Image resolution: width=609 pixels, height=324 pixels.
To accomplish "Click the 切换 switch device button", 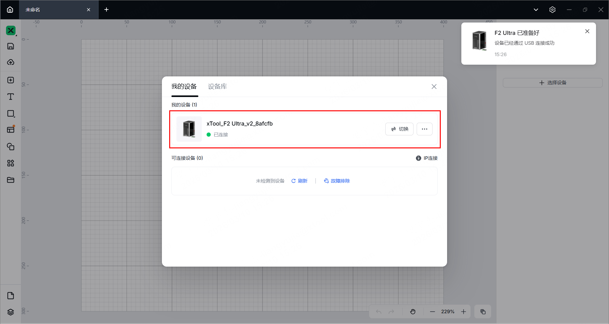I will tap(399, 129).
